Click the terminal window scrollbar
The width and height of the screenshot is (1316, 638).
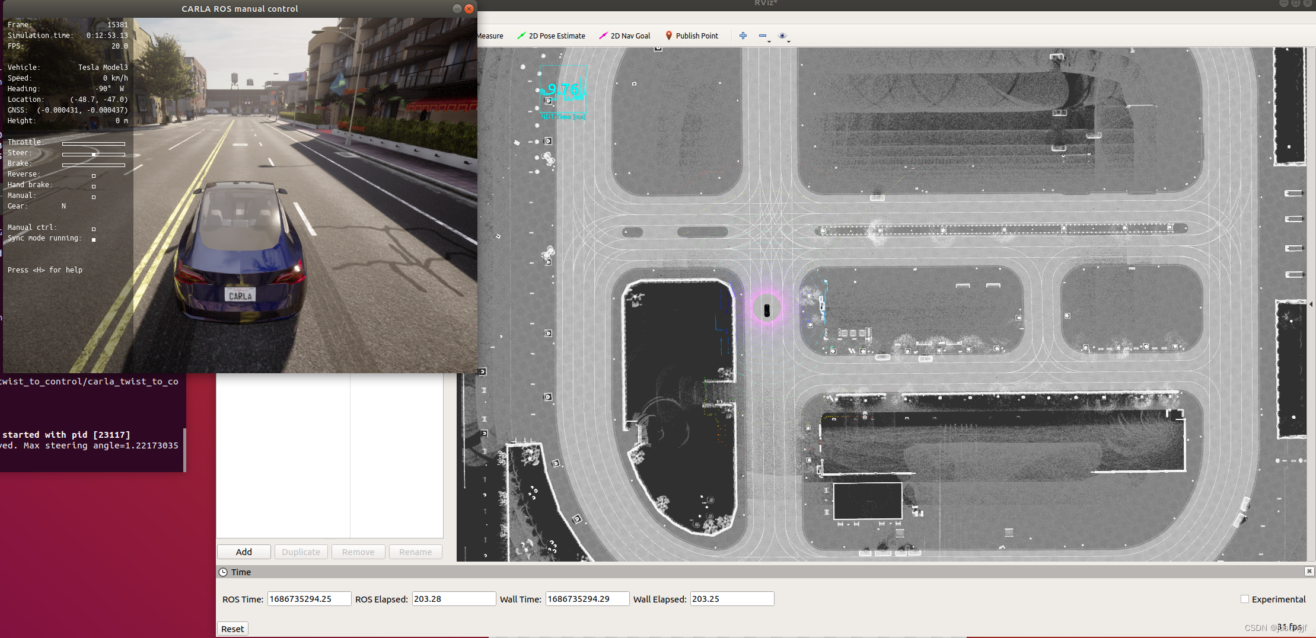185,450
